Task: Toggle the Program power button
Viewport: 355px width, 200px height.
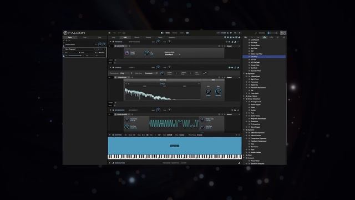Action: pos(113,42)
